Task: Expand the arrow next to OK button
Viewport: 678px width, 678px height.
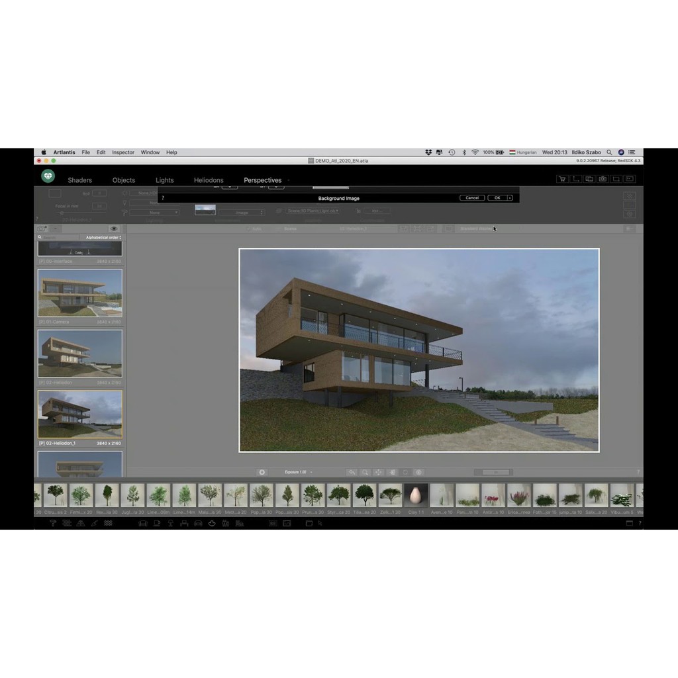Action: click(x=510, y=198)
